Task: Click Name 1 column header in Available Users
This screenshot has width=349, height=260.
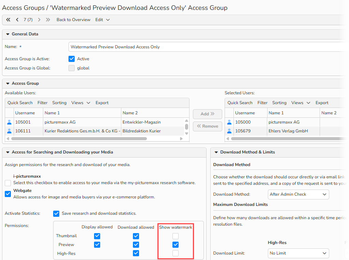Action: click(x=82, y=113)
